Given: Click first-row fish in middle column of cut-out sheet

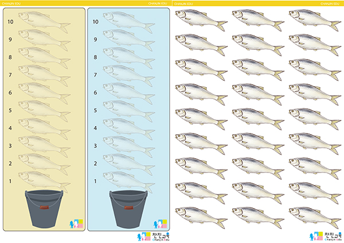Looking at the screenshot, I should pyautogui.click(x=258, y=20).
